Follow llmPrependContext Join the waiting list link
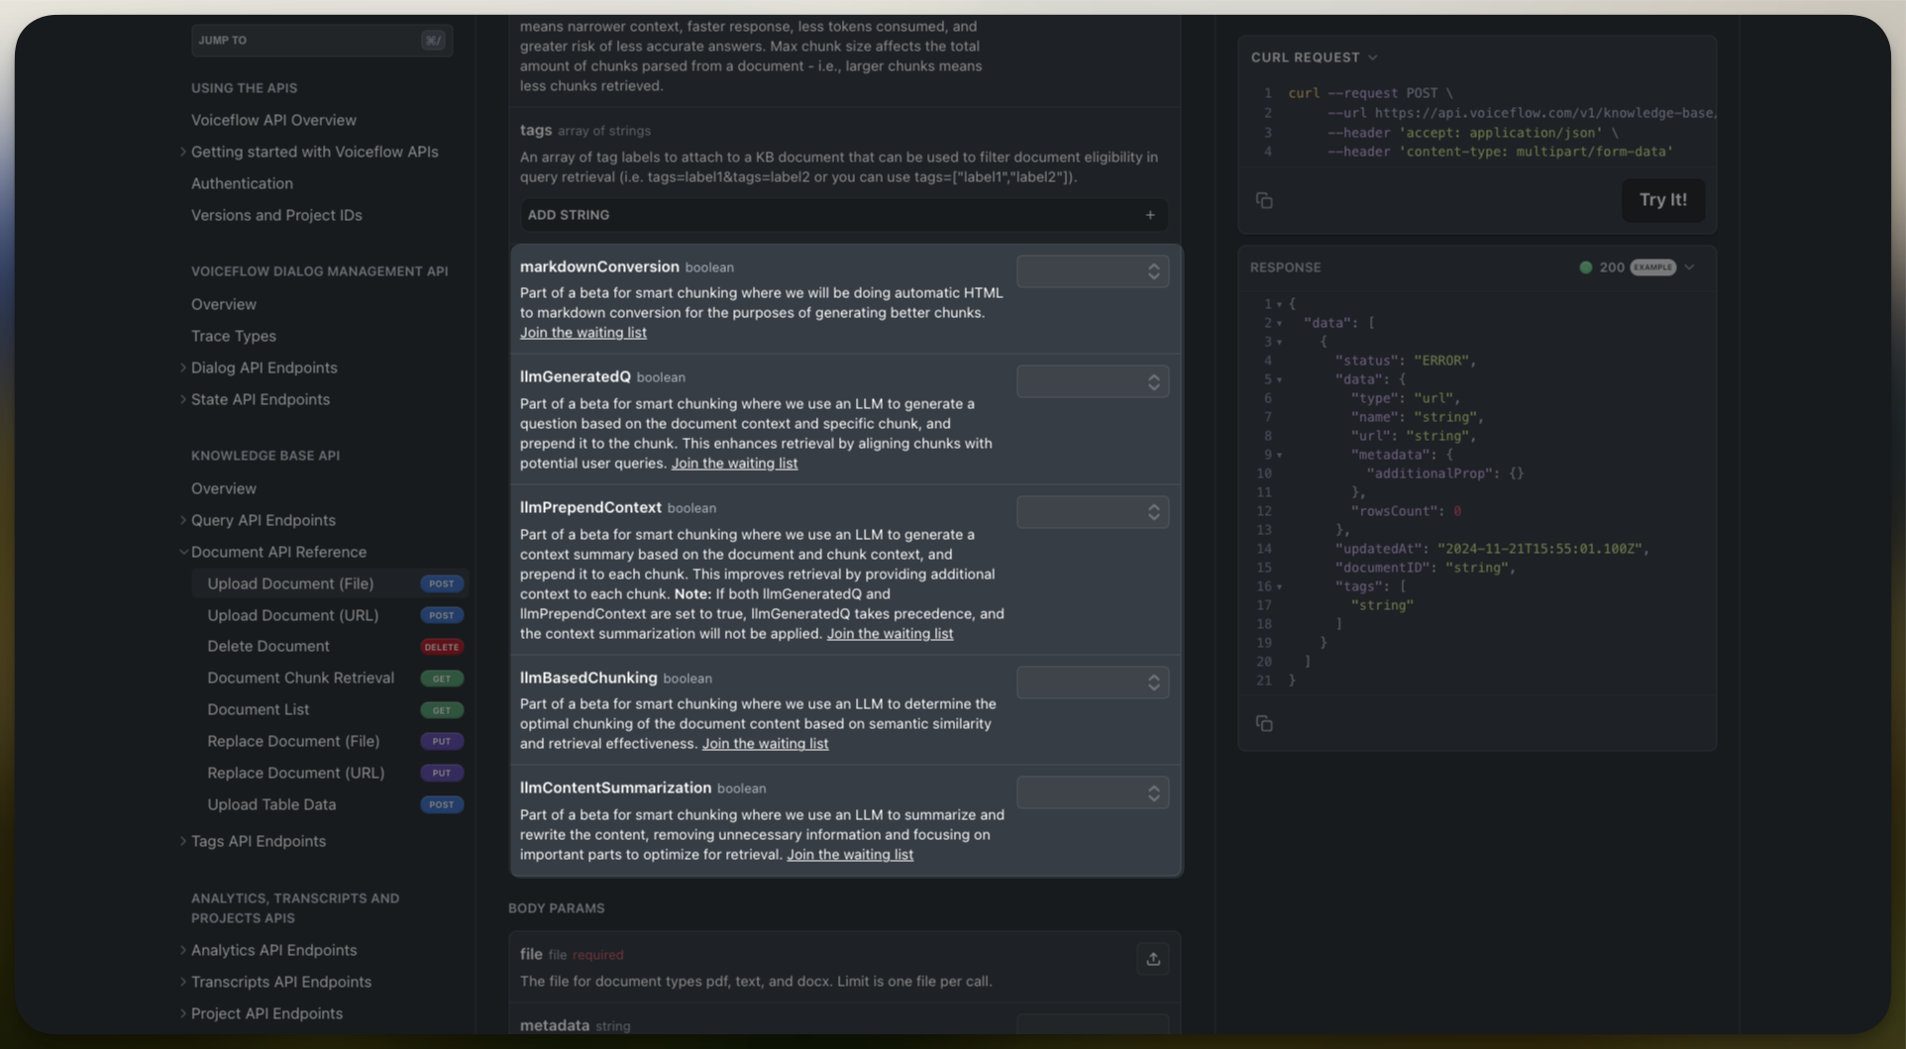The height and width of the screenshot is (1049, 1906). 891,634
